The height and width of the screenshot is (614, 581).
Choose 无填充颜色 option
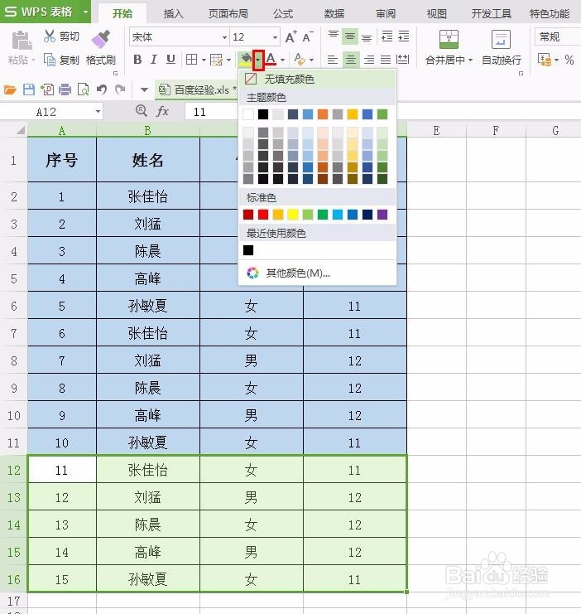[x=317, y=79]
